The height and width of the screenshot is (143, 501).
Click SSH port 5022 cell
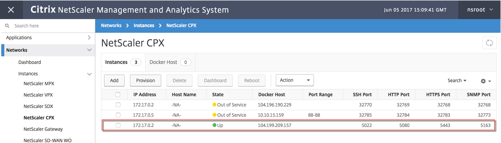click(367, 125)
